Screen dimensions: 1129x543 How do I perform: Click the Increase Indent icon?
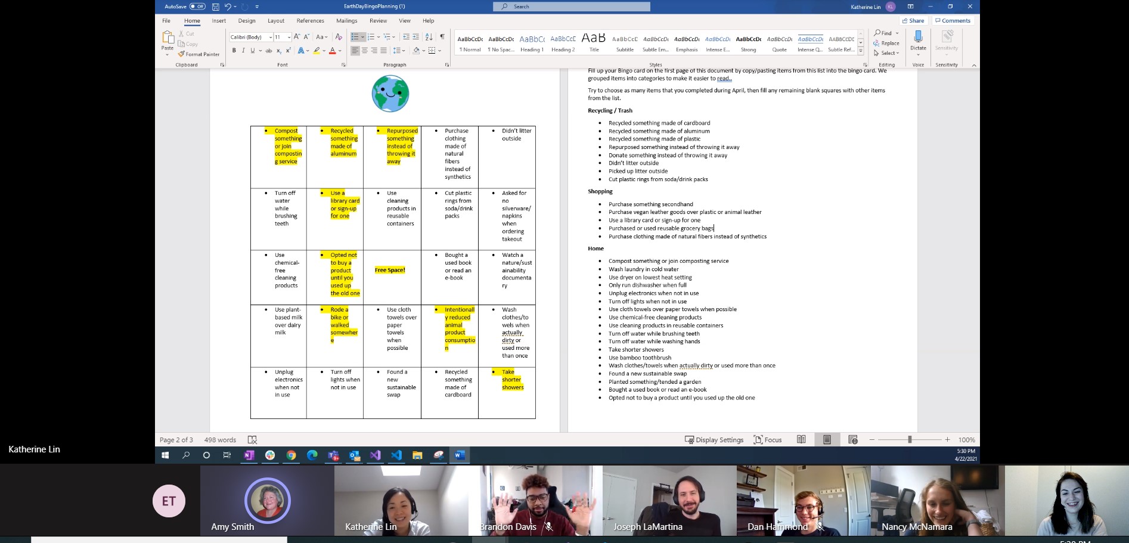point(417,37)
